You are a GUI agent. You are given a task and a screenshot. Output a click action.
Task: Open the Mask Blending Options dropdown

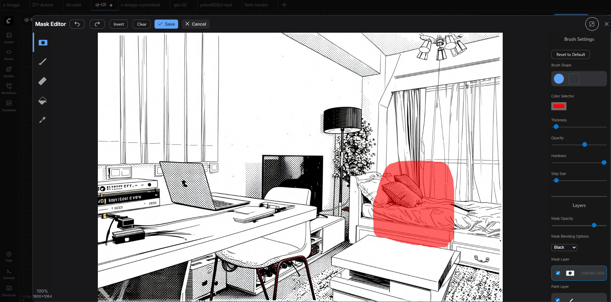click(564, 247)
